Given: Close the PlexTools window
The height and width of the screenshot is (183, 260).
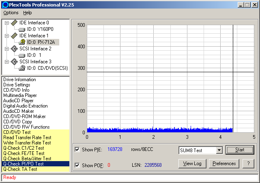Looking at the screenshot, I should click(254, 4).
